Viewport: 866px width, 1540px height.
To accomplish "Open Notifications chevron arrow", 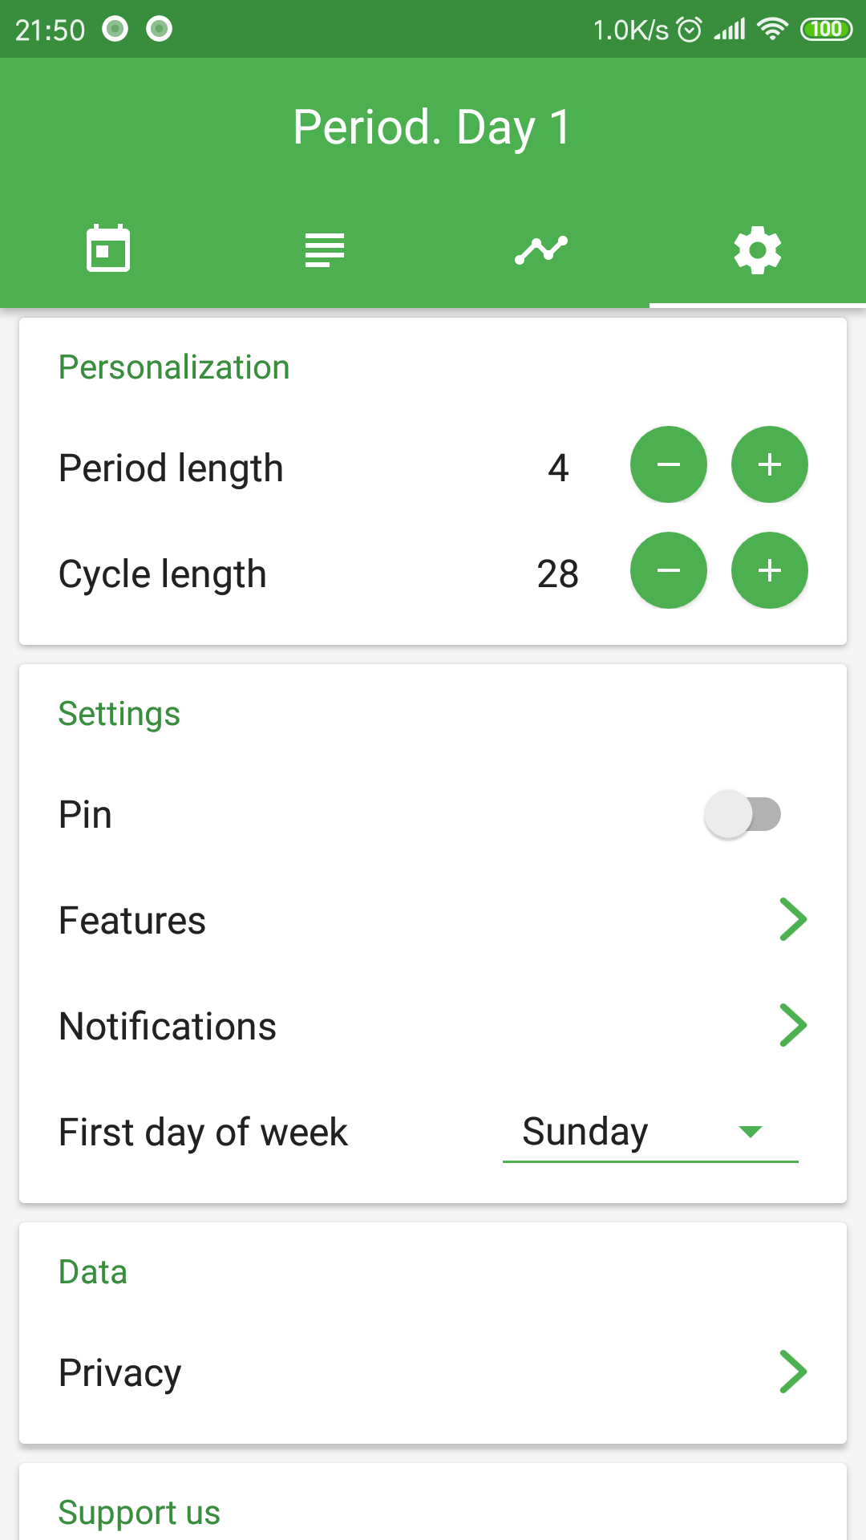I will pyautogui.click(x=793, y=1025).
